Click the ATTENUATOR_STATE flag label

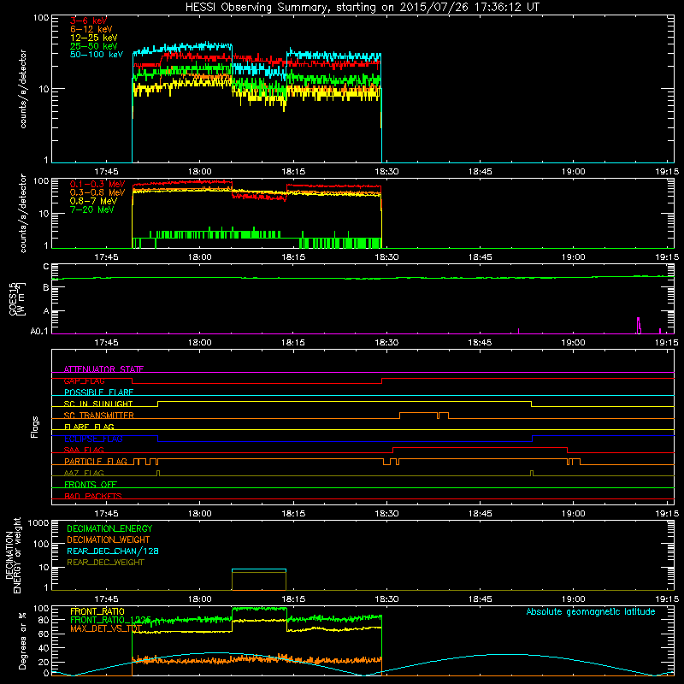tap(103, 369)
